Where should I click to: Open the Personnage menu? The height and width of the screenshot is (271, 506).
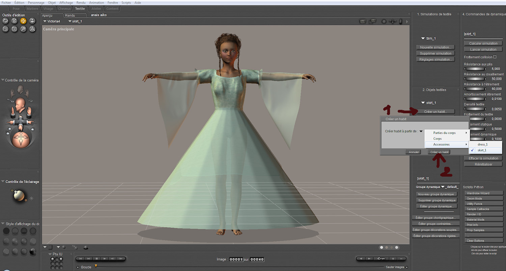tap(36, 2)
